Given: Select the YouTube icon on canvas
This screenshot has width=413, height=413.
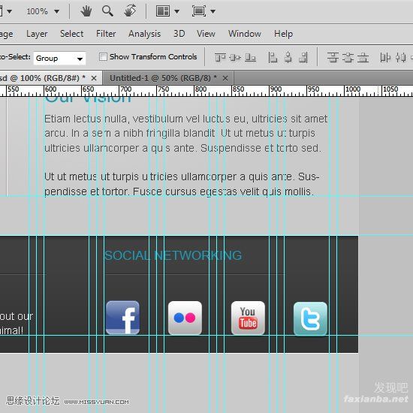Looking at the screenshot, I should (x=248, y=318).
